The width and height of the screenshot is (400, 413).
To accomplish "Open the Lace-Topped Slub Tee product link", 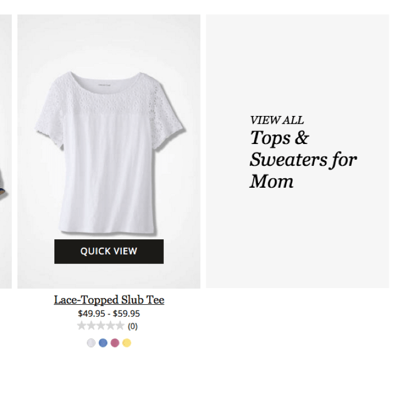I will tap(109, 300).
